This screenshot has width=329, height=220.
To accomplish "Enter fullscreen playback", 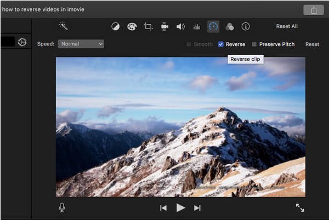I will tap(300, 207).
